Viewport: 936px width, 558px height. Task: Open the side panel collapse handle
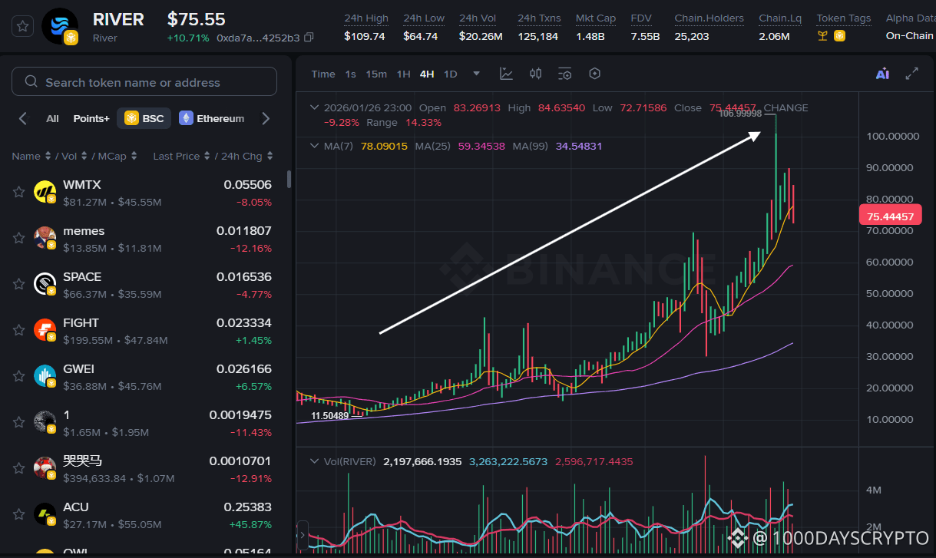click(303, 535)
